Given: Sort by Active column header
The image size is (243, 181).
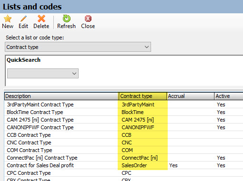Looking at the screenshot, I should point(229,96).
